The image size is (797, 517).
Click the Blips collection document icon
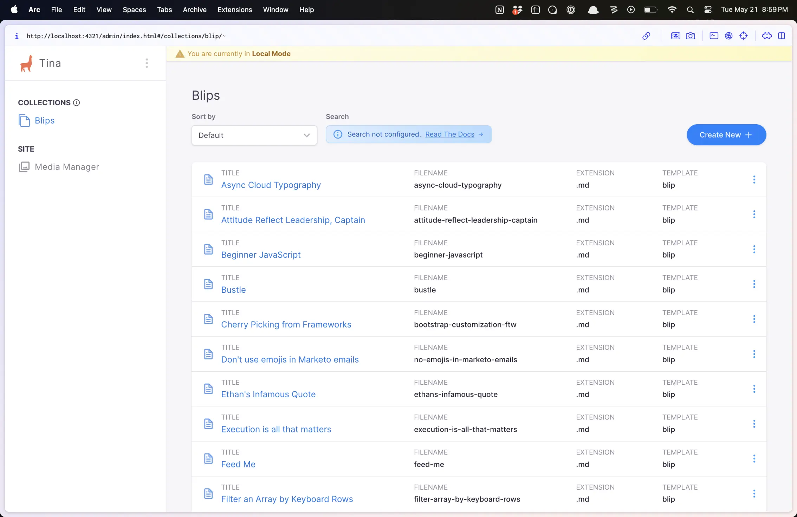[x=24, y=120]
